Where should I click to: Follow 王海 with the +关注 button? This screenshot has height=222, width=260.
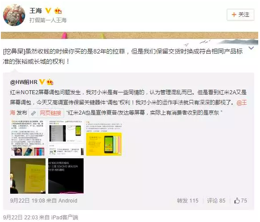coord(240,15)
